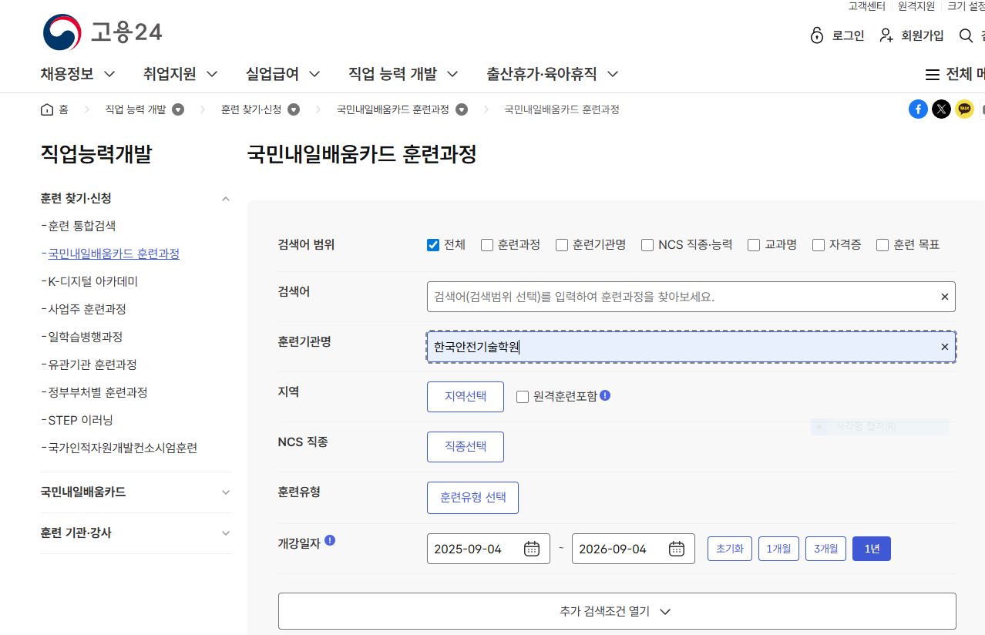985x635 pixels.
Task: Open calendar for start date 2025-09-04
Action: (x=532, y=549)
